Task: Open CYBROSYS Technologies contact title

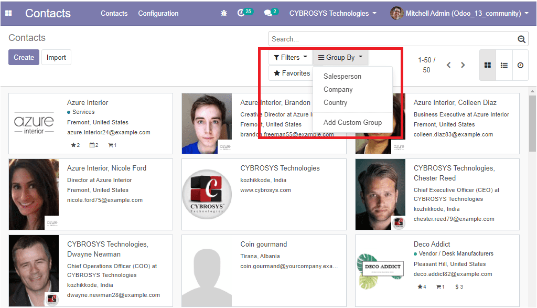Action: click(280, 168)
